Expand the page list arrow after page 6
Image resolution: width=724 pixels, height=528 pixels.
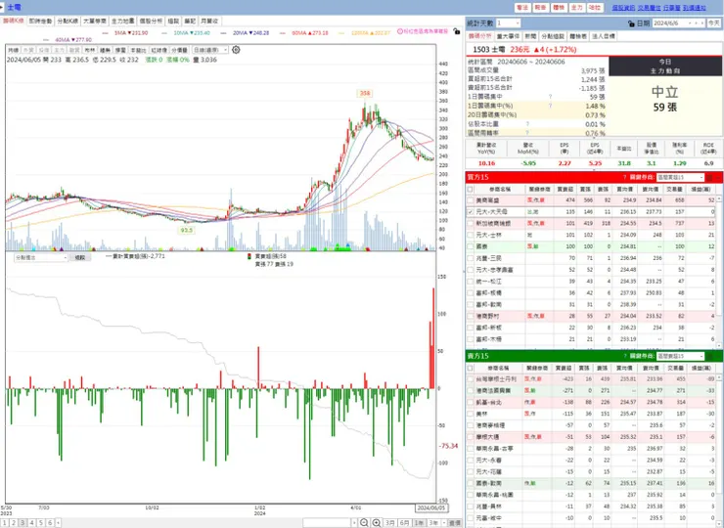tap(58, 523)
